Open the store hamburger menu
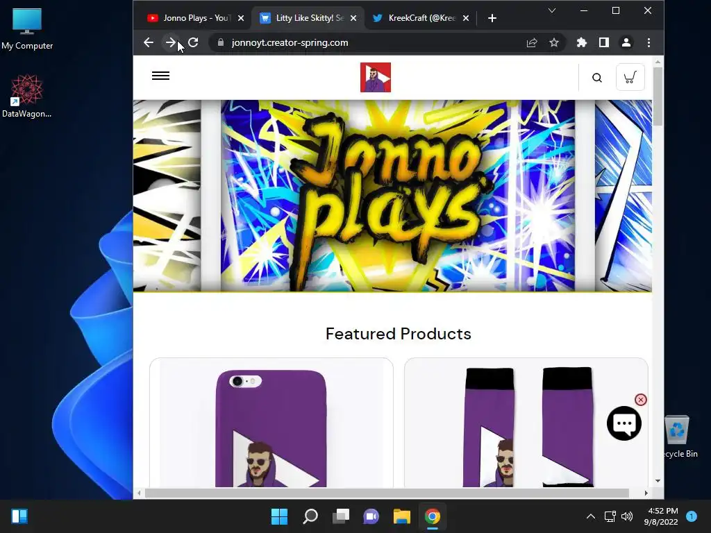The height and width of the screenshot is (533, 711). pos(160,76)
